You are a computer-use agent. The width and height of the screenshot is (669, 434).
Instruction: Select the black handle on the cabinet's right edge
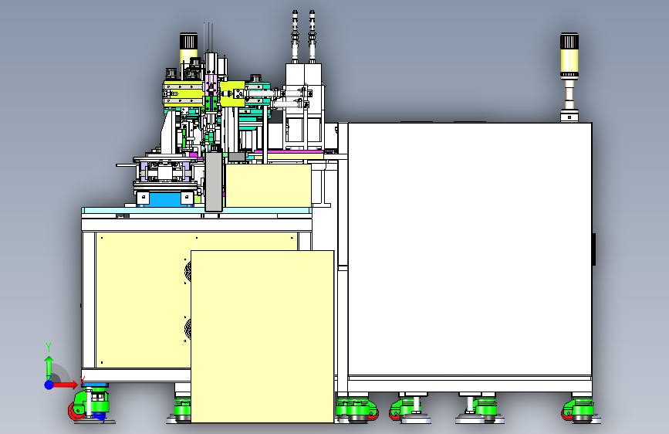(593, 249)
